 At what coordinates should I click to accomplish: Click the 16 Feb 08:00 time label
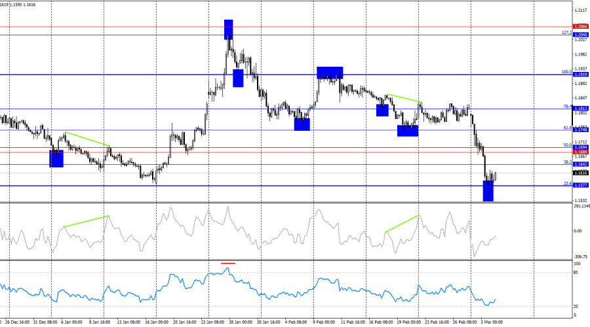[x=381, y=322]
